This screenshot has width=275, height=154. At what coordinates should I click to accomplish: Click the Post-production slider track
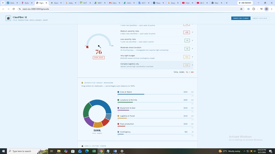tap(156, 126)
